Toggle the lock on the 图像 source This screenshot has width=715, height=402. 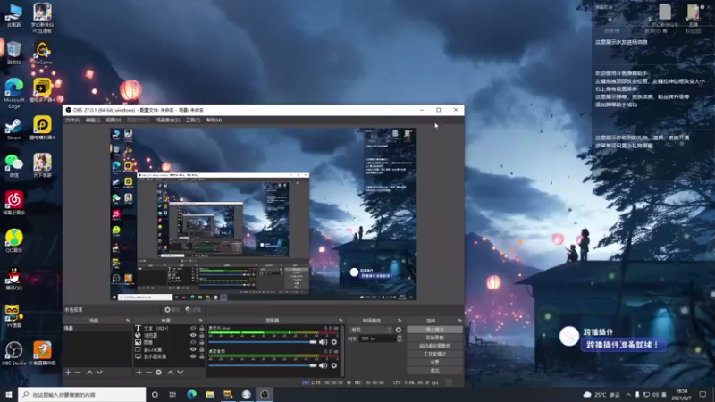click(x=202, y=342)
